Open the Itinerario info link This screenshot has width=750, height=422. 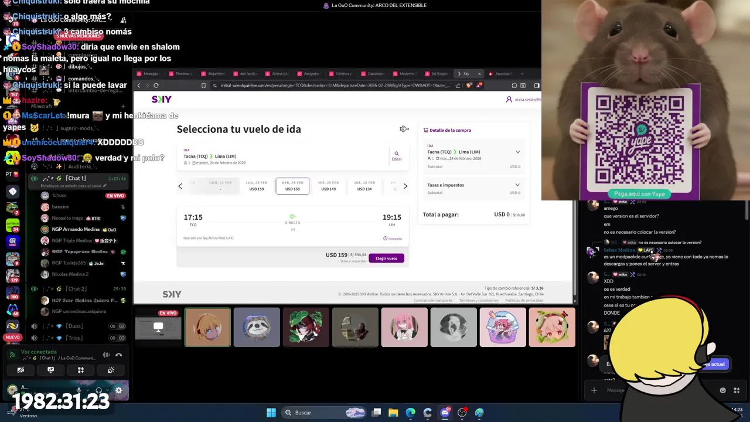coord(393,239)
